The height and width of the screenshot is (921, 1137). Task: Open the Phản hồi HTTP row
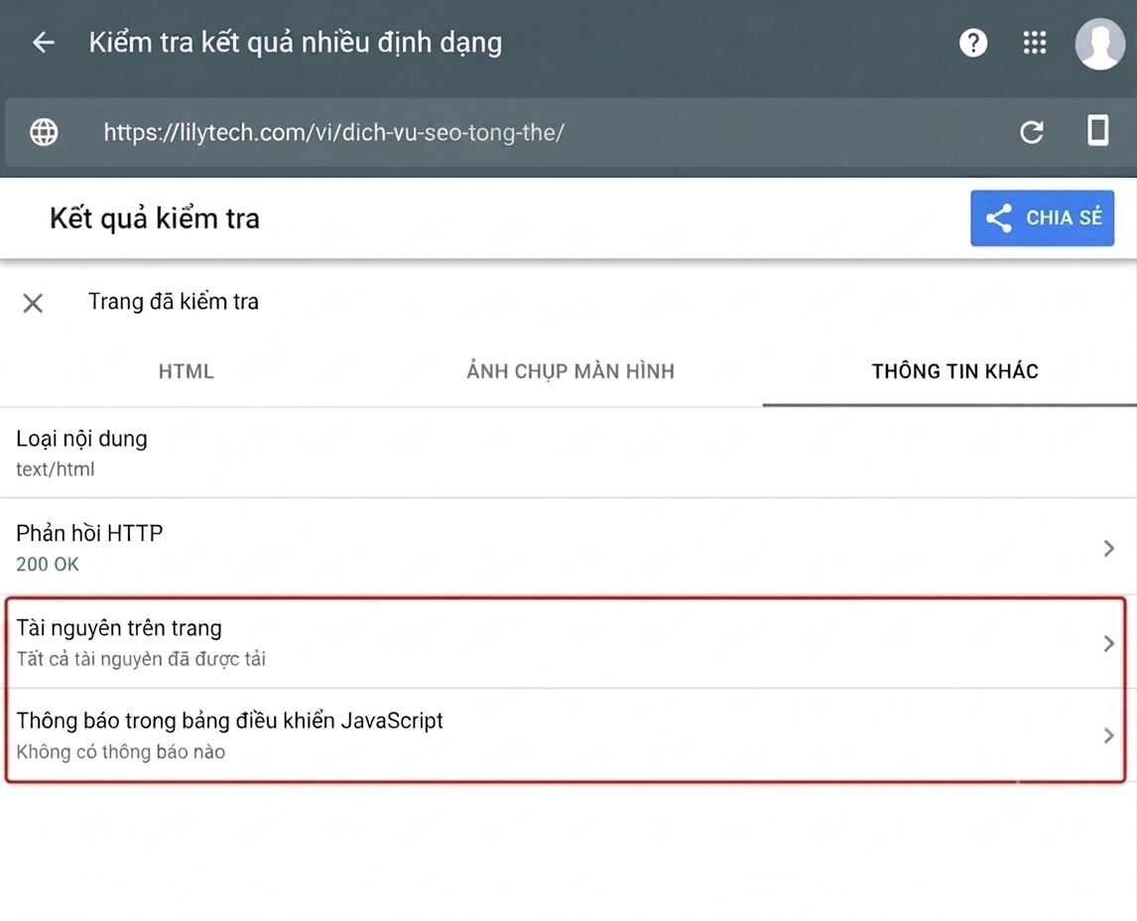pyautogui.click(x=568, y=548)
